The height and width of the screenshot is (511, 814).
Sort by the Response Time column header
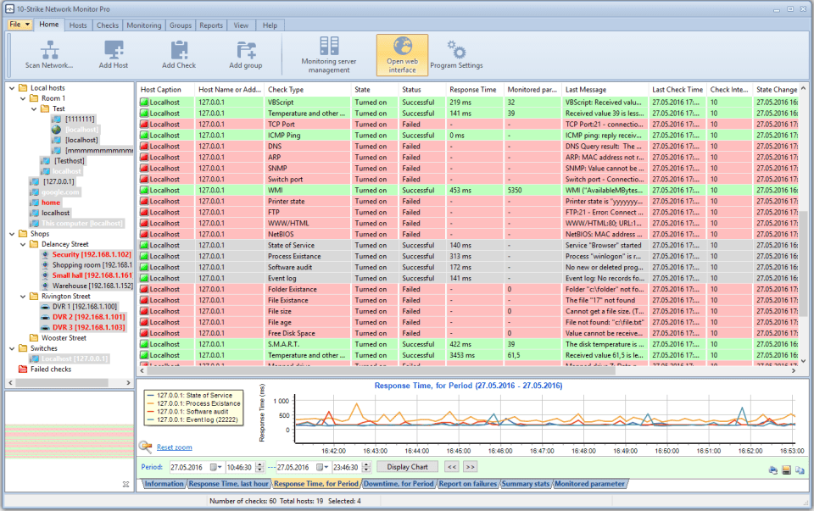click(473, 89)
